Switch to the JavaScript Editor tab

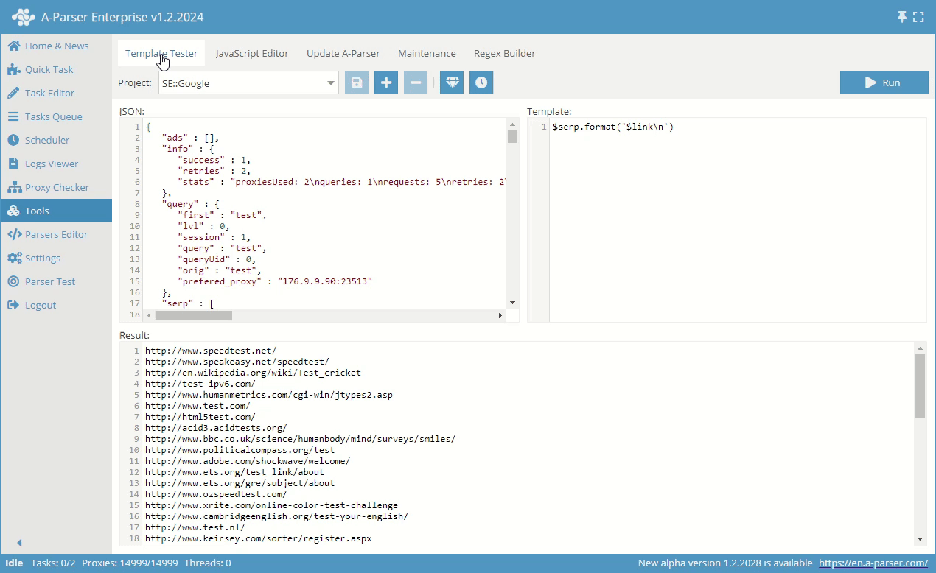[252, 53]
